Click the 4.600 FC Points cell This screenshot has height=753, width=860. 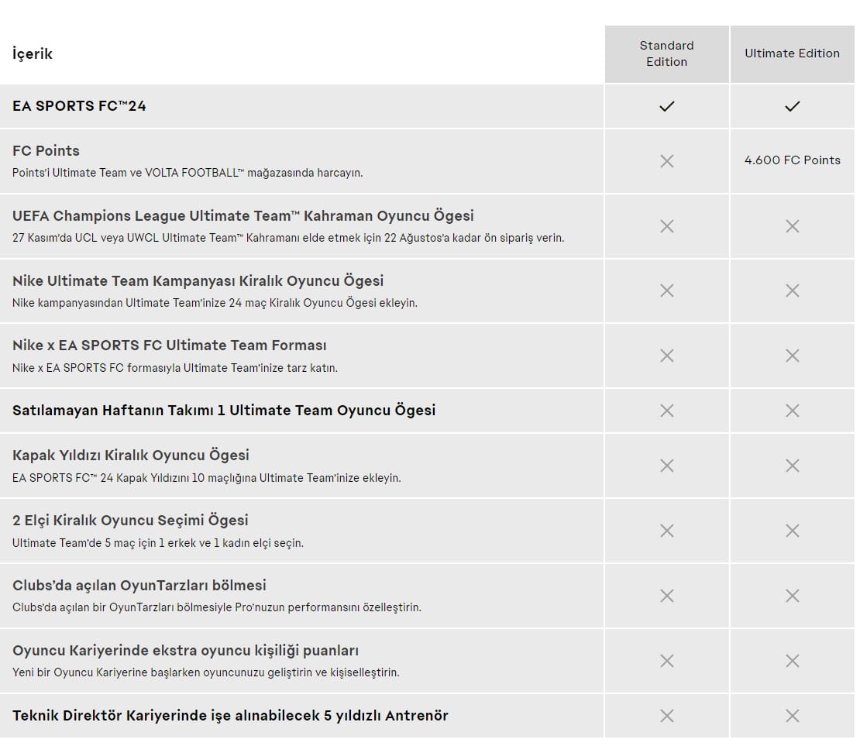pos(792,160)
